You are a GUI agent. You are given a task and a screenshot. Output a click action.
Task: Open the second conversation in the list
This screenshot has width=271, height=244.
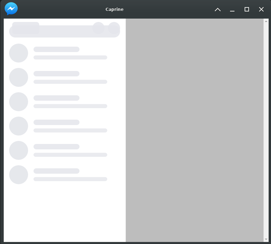(64, 77)
